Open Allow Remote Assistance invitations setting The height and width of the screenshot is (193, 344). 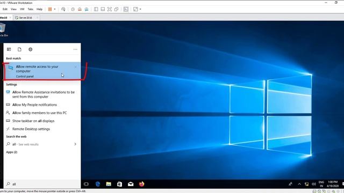[42, 94]
